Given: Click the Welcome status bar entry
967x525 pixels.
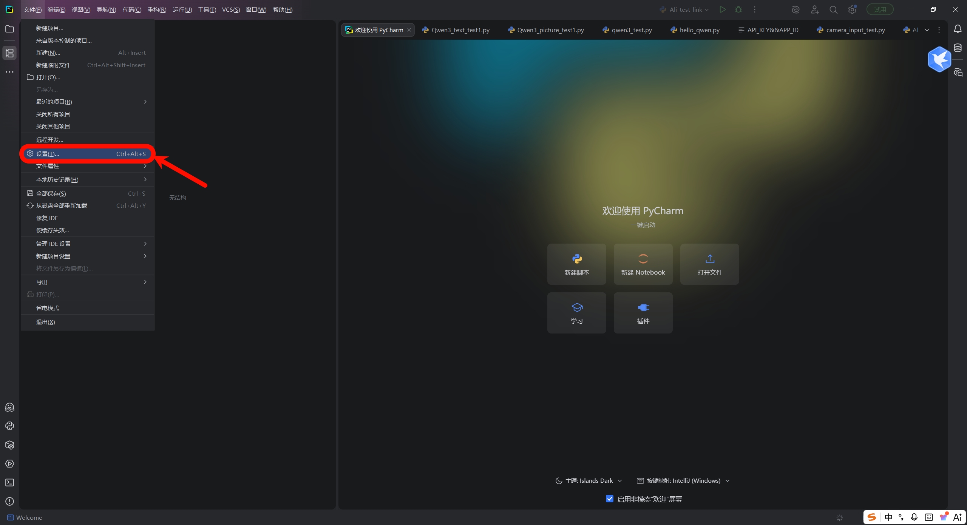Looking at the screenshot, I should coord(25,517).
